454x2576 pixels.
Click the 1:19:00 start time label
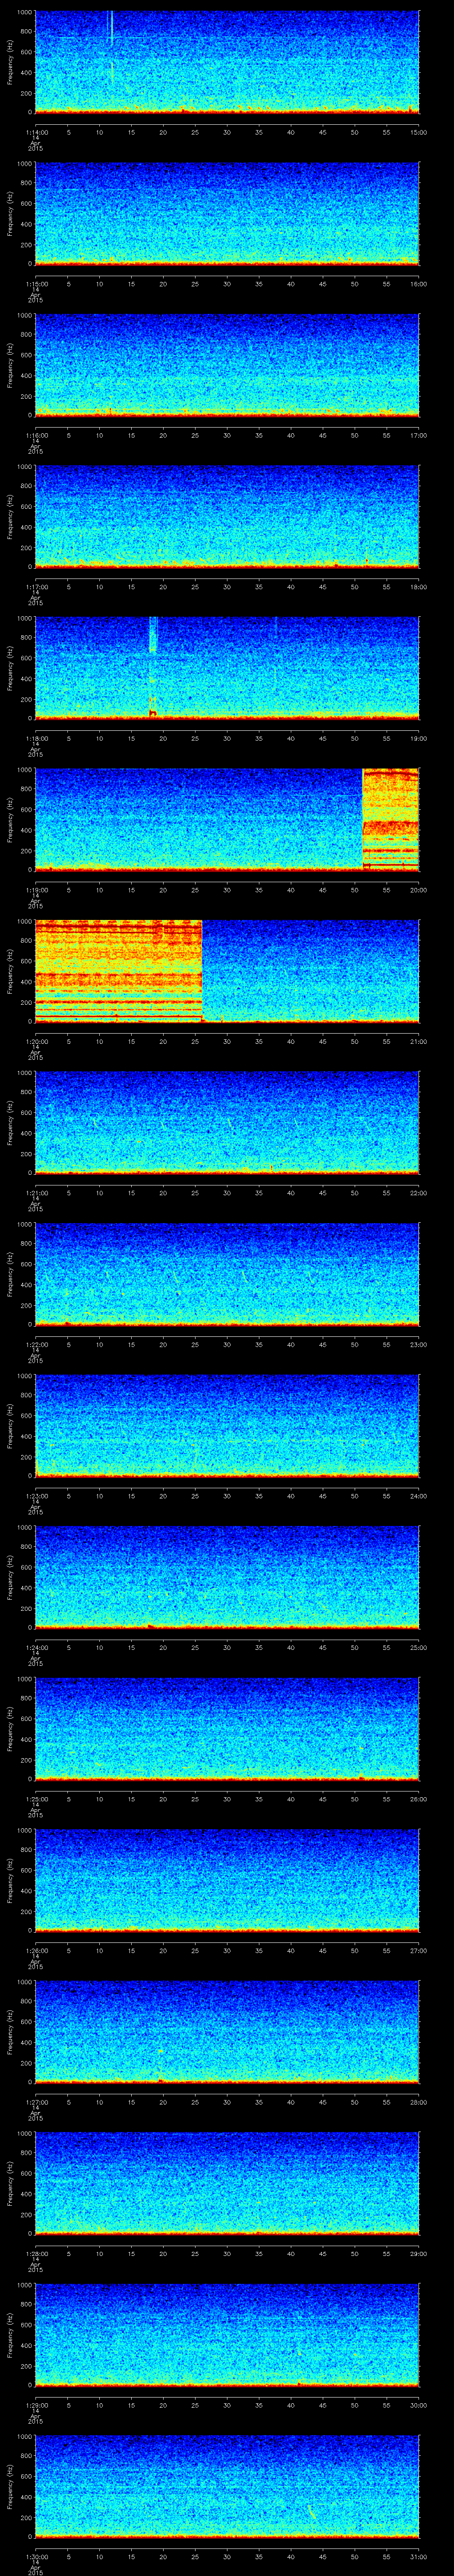click(x=36, y=890)
